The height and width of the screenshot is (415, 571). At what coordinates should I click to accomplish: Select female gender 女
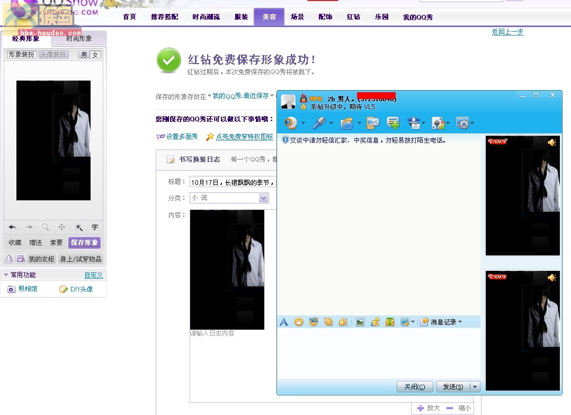point(95,55)
